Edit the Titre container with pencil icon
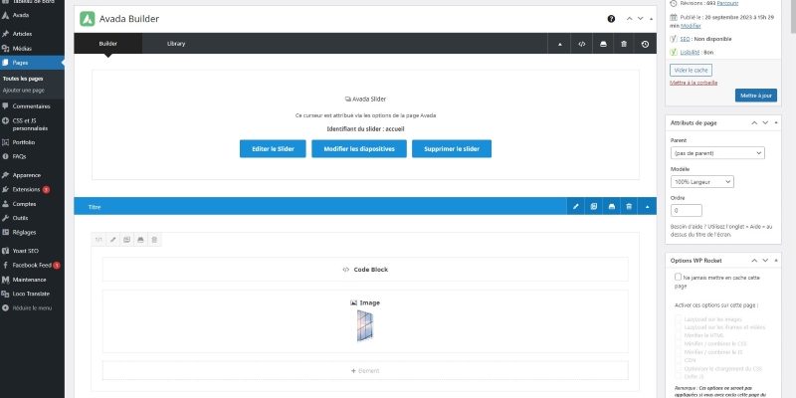 [x=576, y=207]
